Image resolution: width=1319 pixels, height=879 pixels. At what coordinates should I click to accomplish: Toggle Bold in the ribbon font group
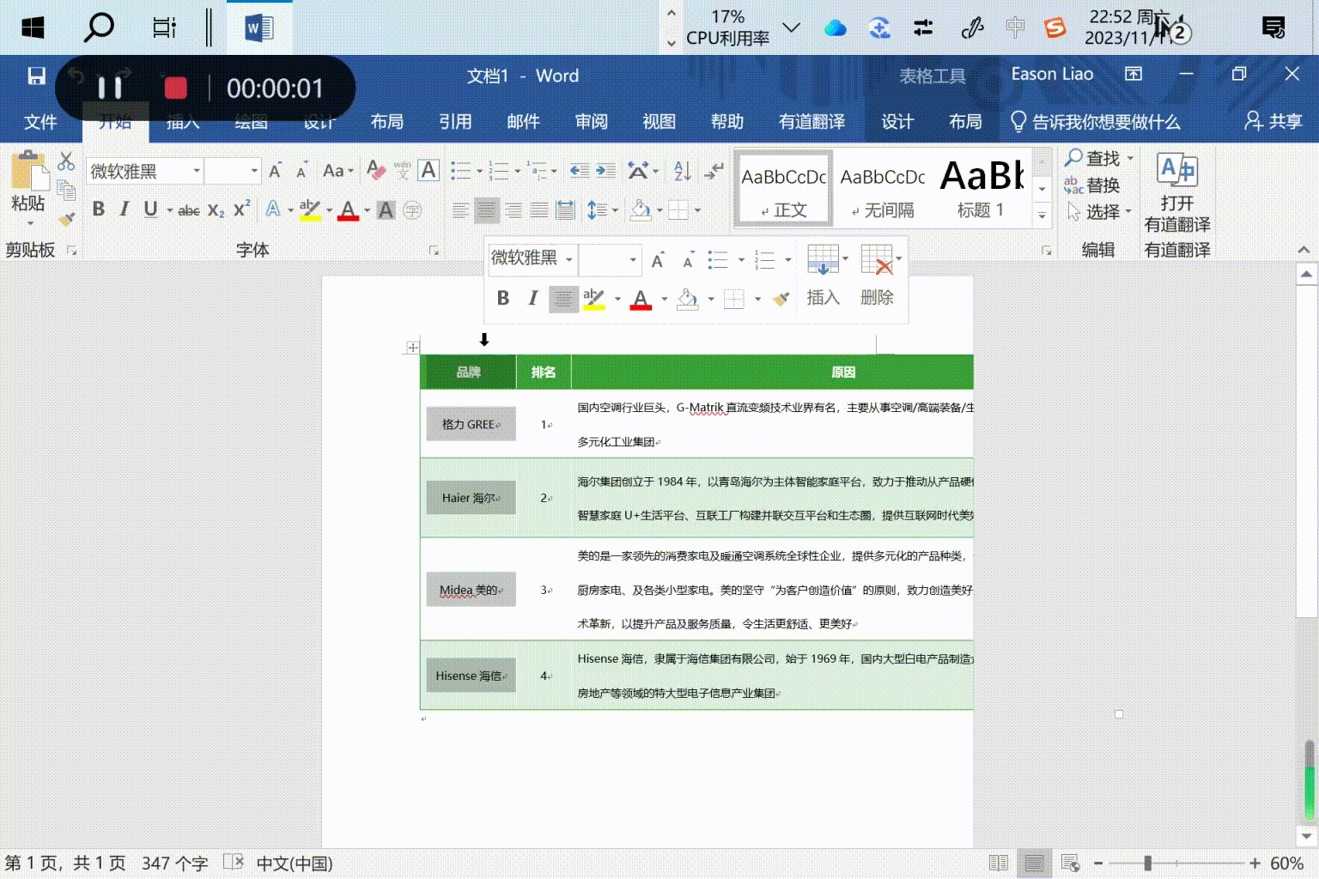pos(99,209)
